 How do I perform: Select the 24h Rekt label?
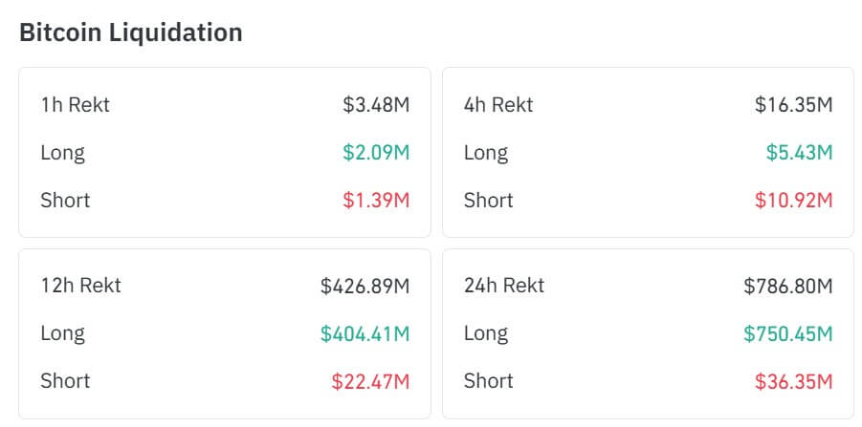(504, 285)
